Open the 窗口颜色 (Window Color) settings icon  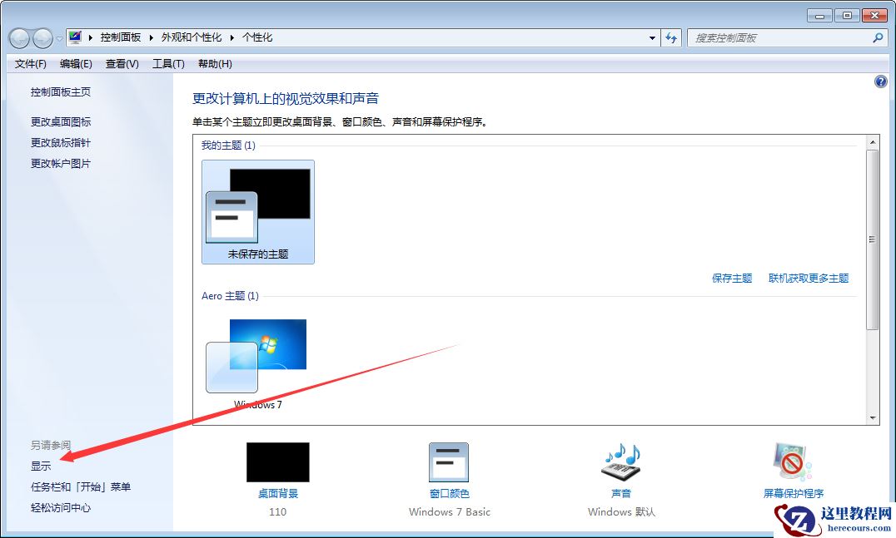click(449, 462)
